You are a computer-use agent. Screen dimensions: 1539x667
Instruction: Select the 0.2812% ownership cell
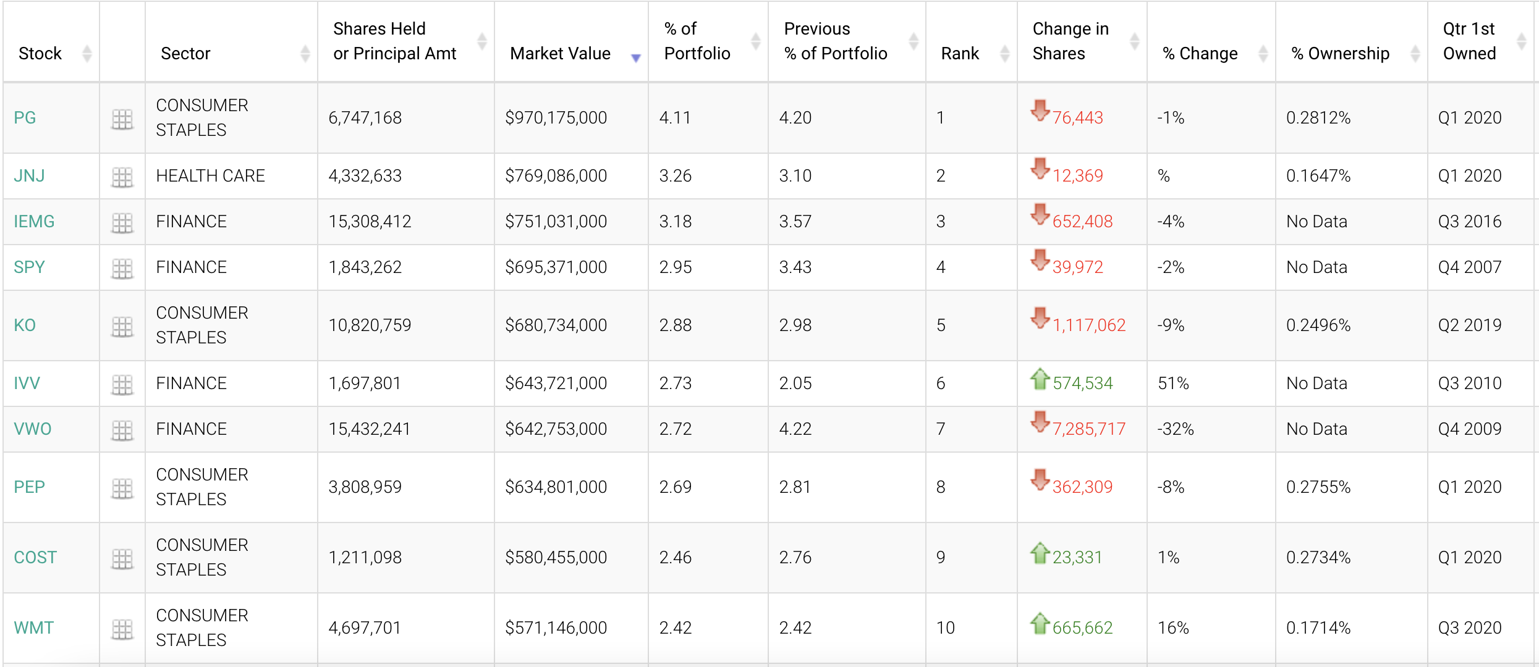[1352, 117]
